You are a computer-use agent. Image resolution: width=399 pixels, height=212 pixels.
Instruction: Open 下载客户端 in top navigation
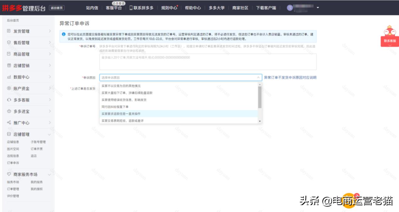pos(266,8)
